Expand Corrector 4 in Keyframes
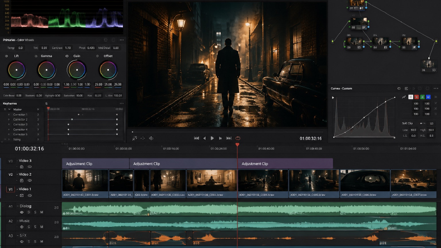The height and width of the screenshot is (248, 441). [9, 130]
